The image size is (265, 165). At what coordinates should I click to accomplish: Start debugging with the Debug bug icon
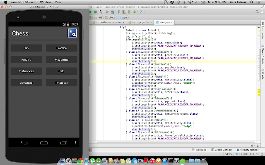coord(96,12)
